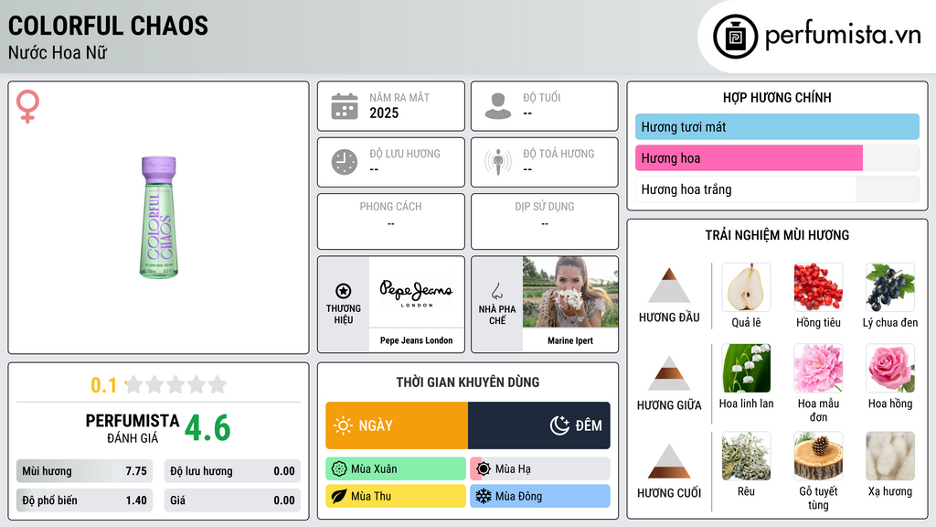Viewport: 936px width, 527px height.
Task: Click the Độ lưu hương 0.00 score row
Action: 232,471
